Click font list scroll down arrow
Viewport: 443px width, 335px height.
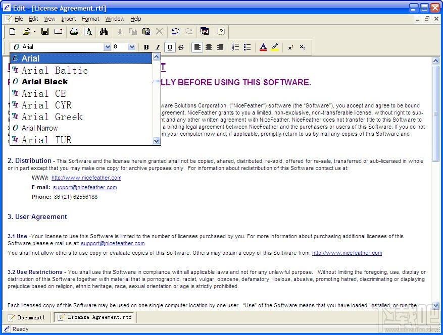[156, 141]
